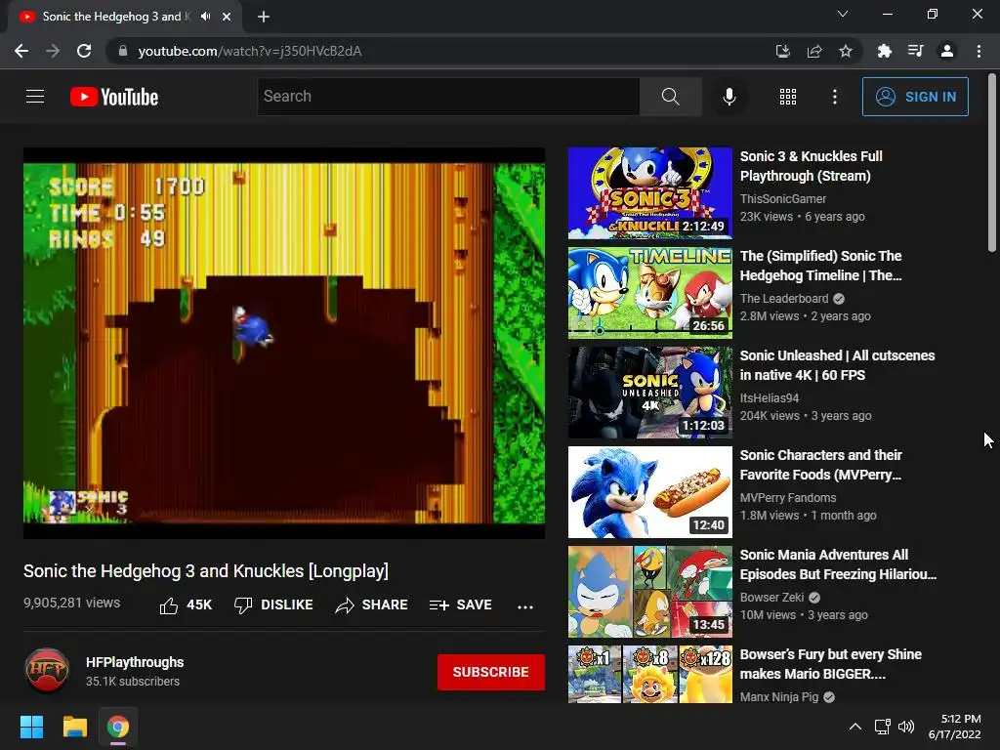Open Sonic Mania Adventures thumbnail
The width and height of the screenshot is (1000, 750).
tap(649, 591)
